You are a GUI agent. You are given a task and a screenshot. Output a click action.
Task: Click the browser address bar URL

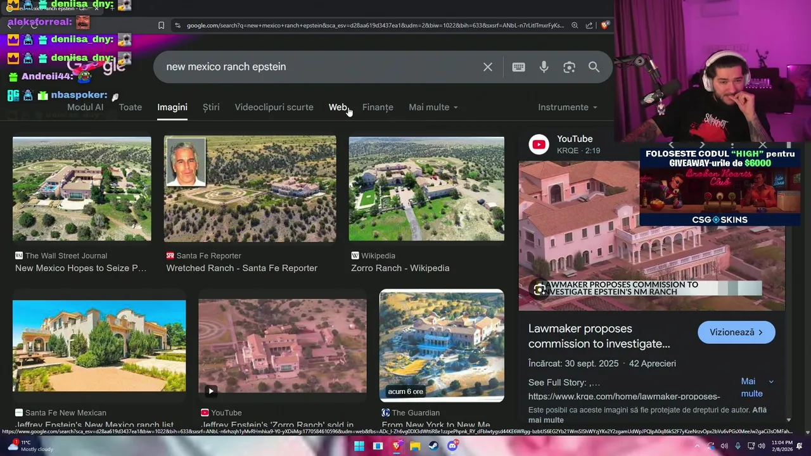click(x=374, y=25)
